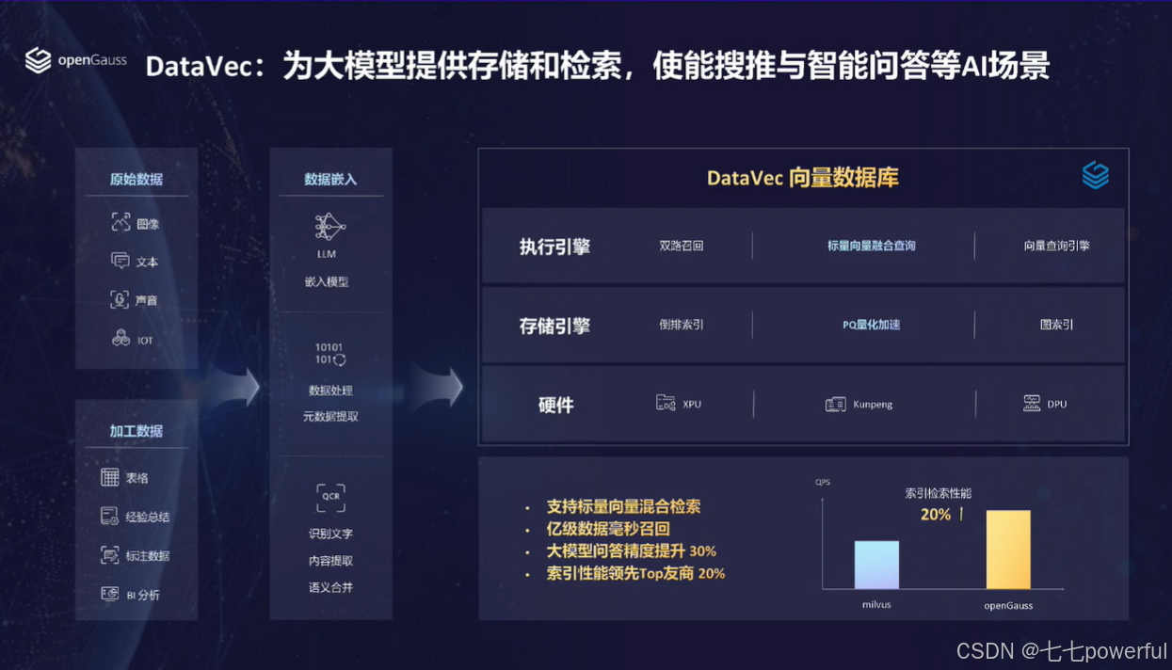Click the XPU folder icon
The width and height of the screenshot is (1172, 670).
666,403
